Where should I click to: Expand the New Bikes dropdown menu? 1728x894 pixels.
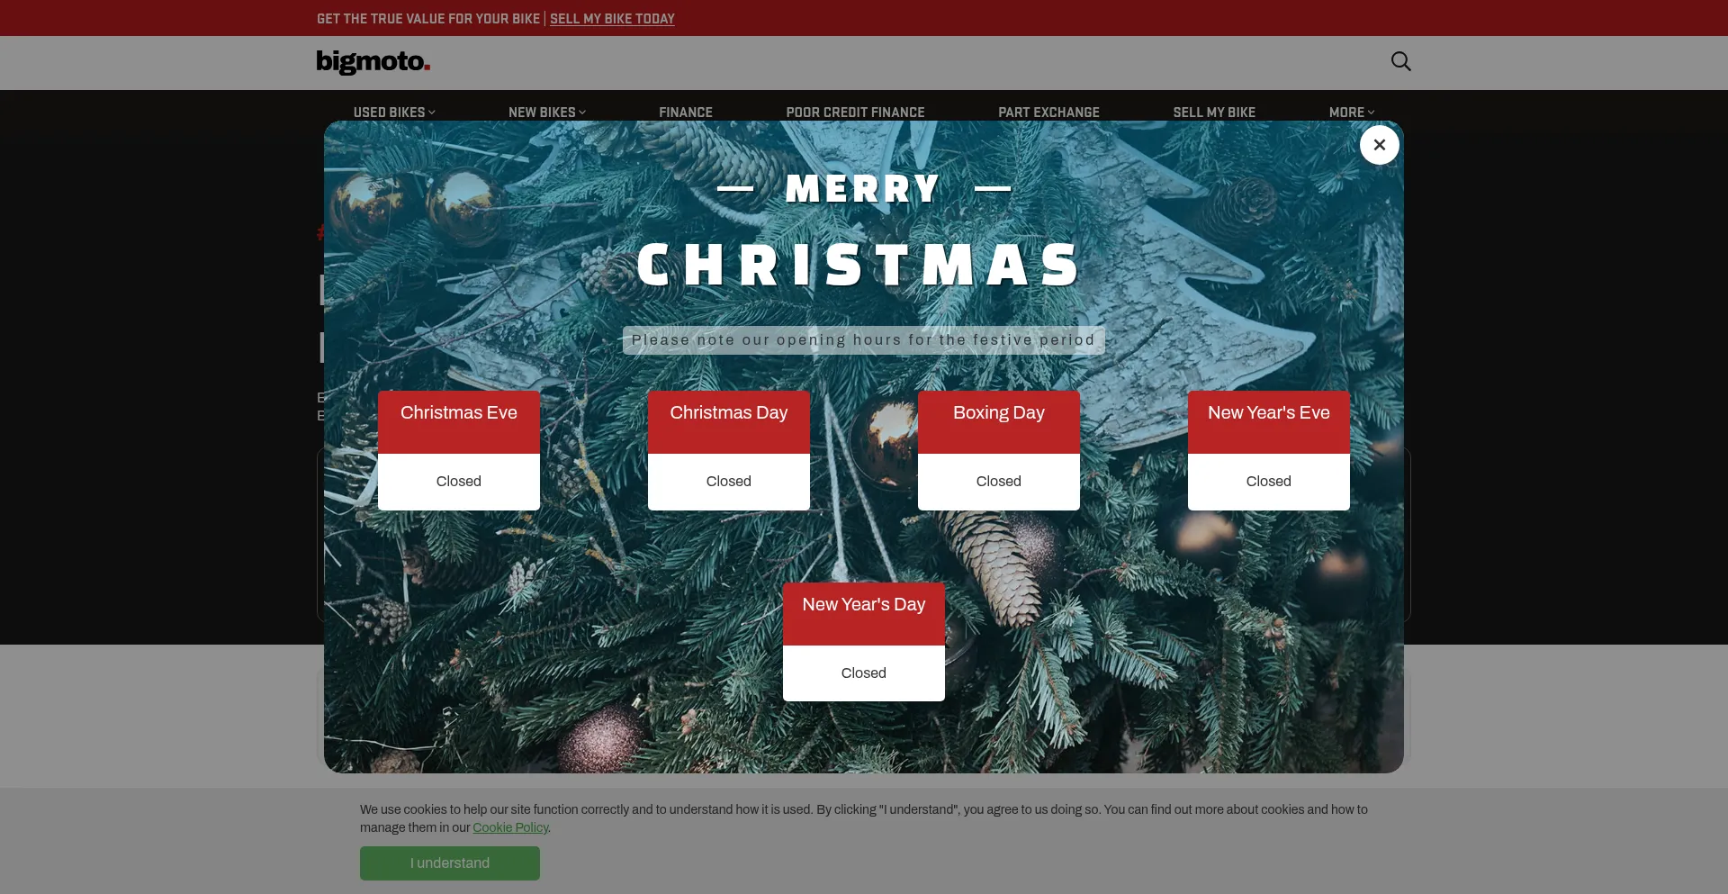546,113
